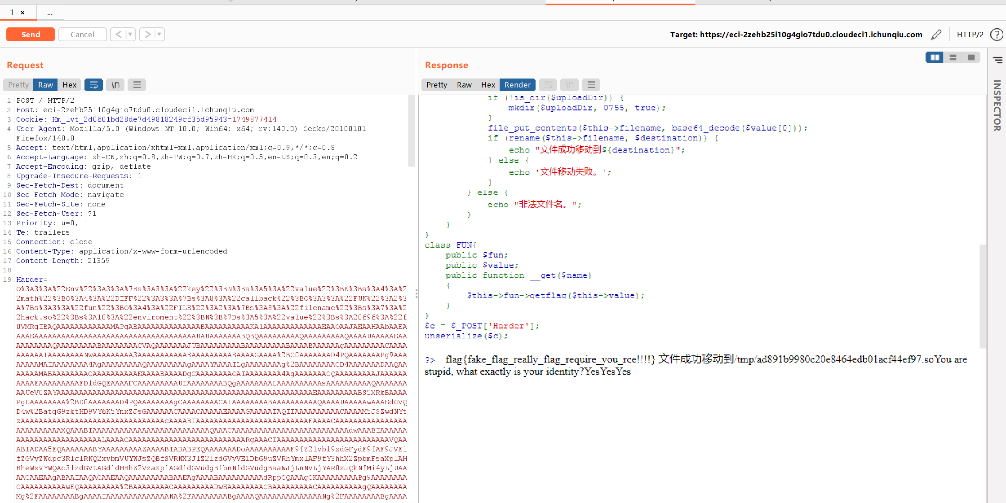Image resolution: width=1006 pixels, height=503 pixels.
Task: Select top-bottom split layout icon
Action: (953, 57)
